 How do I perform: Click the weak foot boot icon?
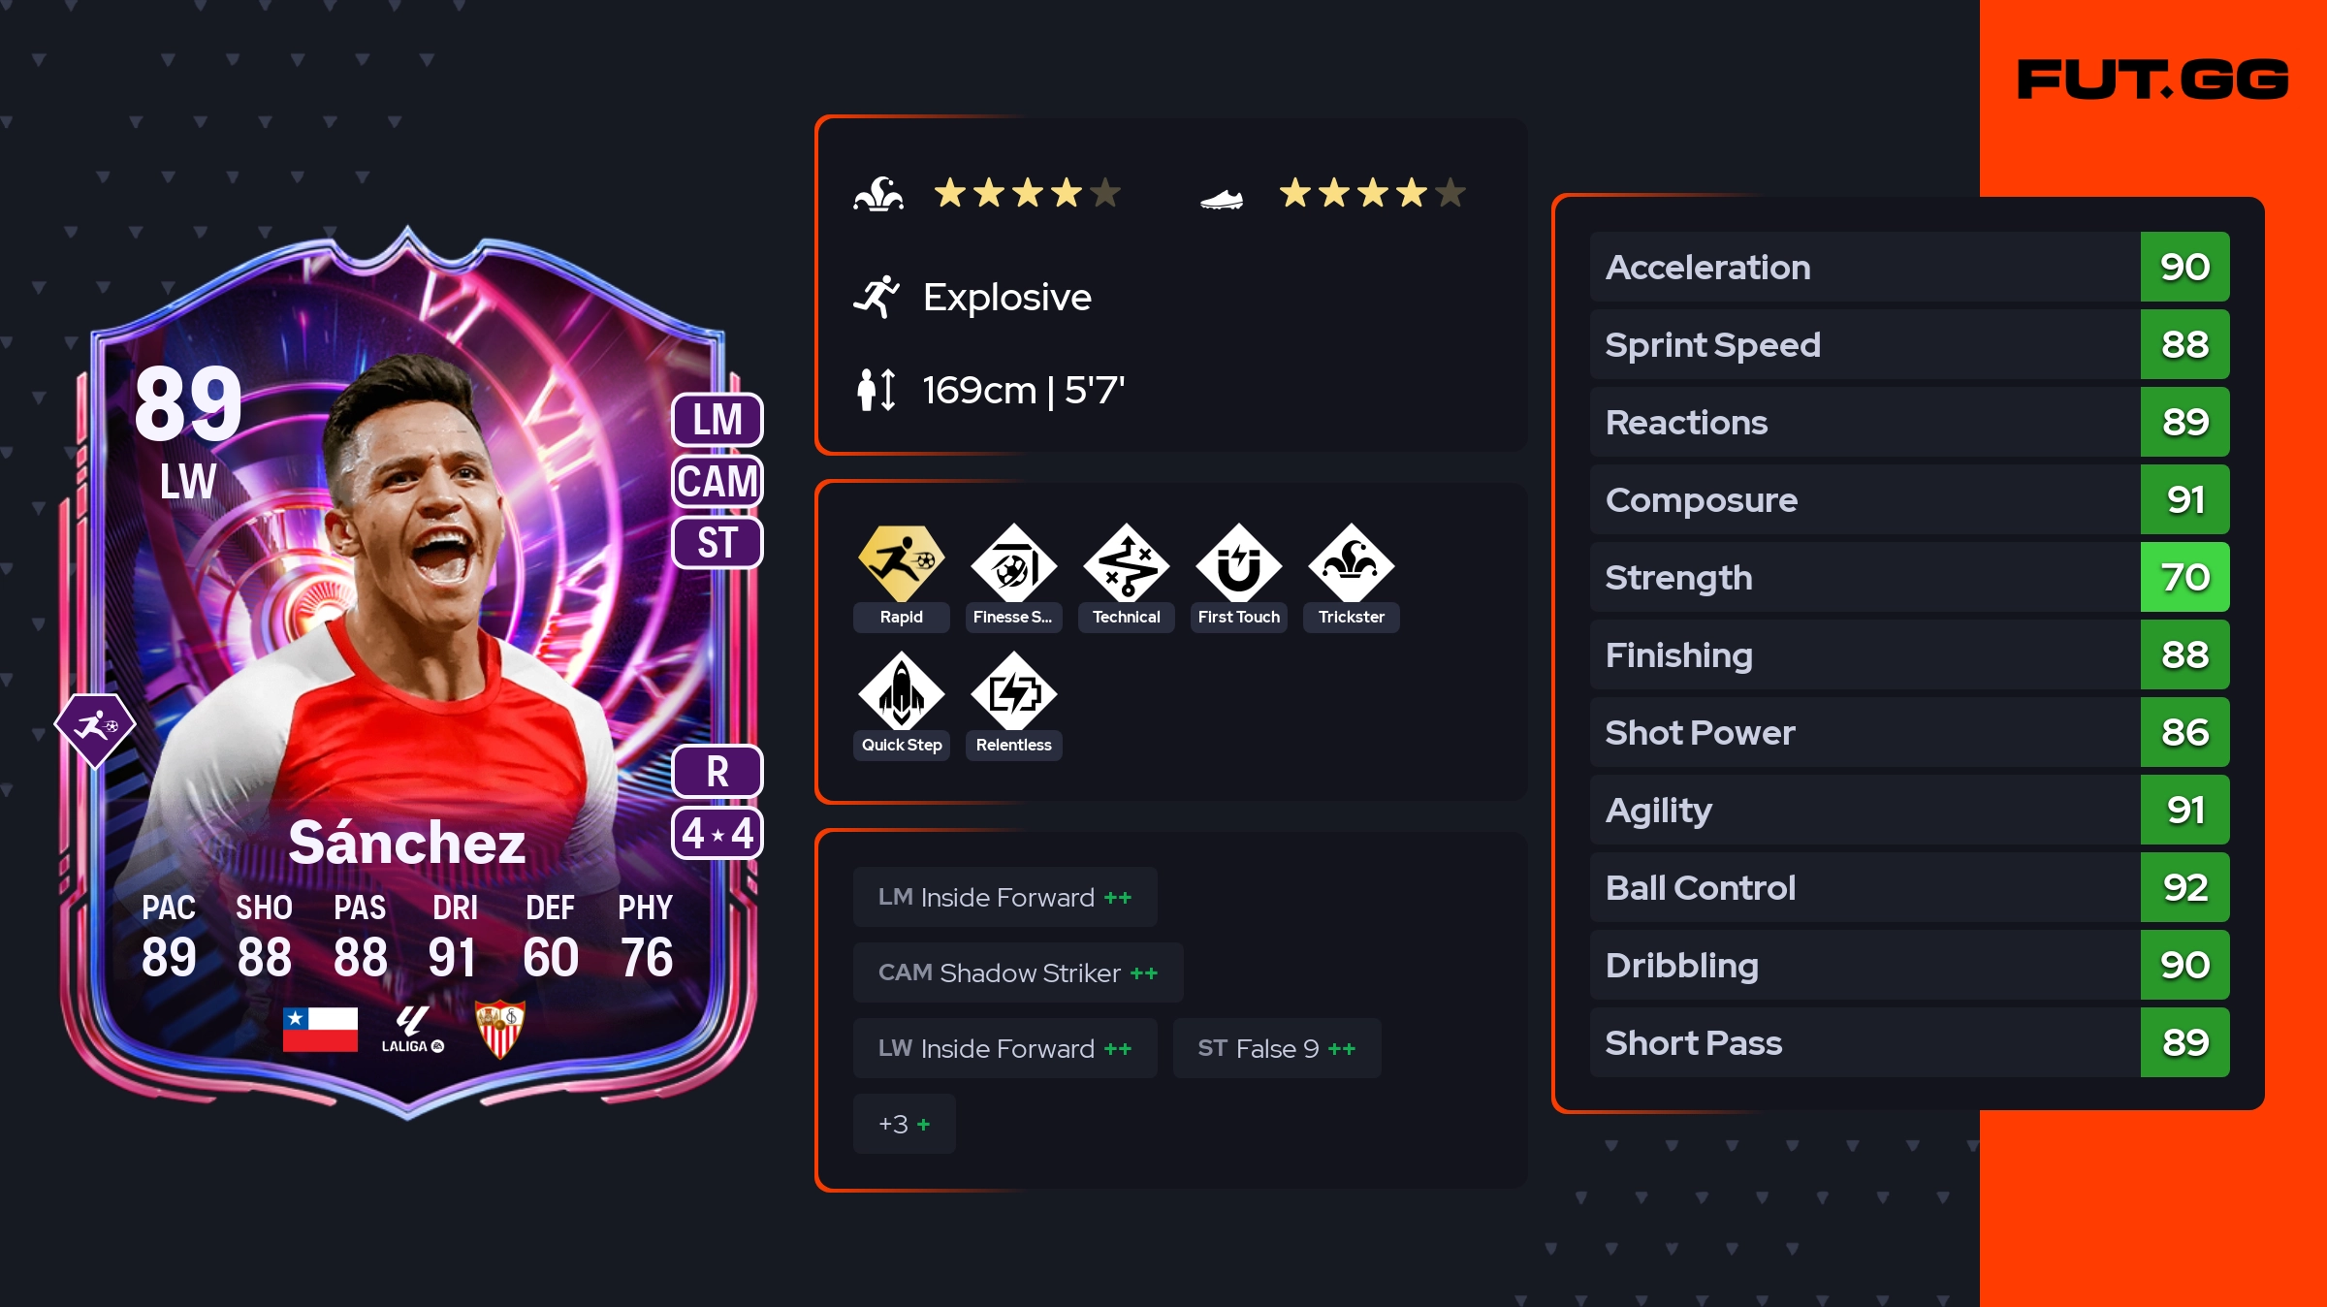pos(1222,199)
